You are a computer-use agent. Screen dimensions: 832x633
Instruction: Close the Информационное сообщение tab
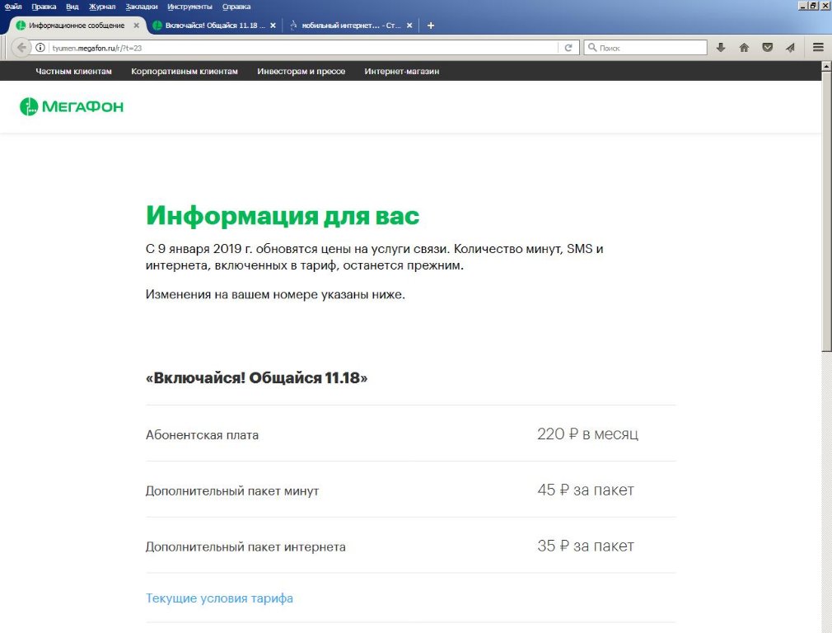point(137,26)
